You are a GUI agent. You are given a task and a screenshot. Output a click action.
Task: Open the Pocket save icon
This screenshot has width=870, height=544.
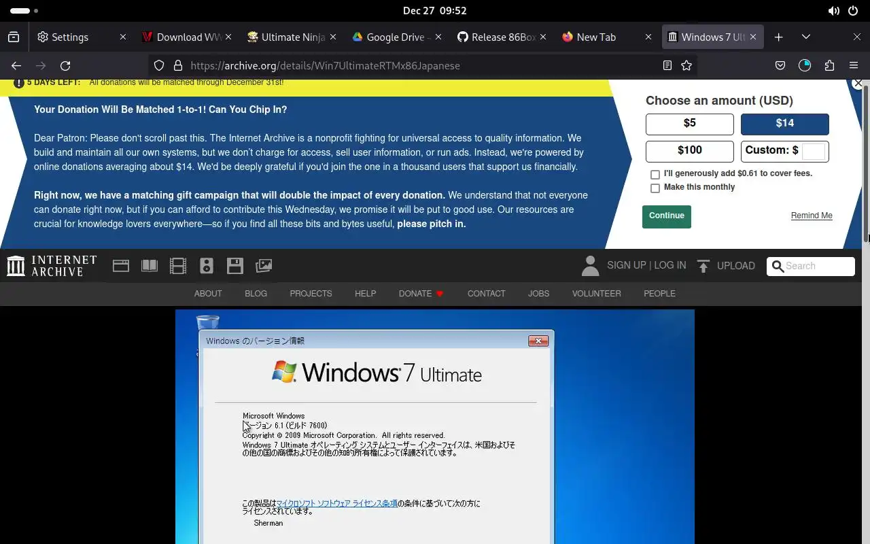click(x=780, y=65)
